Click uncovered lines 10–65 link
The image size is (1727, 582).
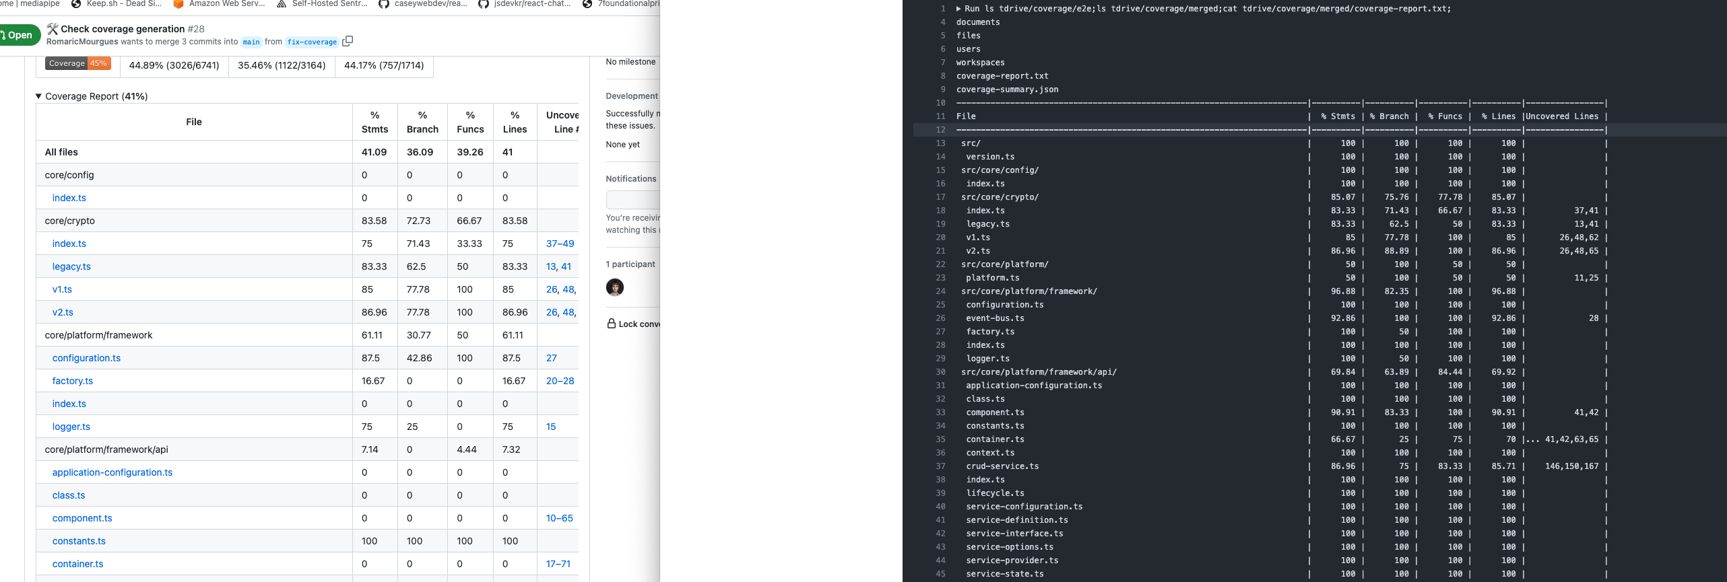560,518
